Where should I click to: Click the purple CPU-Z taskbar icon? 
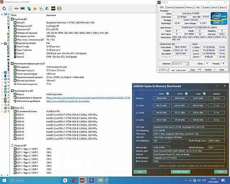pos(92,180)
